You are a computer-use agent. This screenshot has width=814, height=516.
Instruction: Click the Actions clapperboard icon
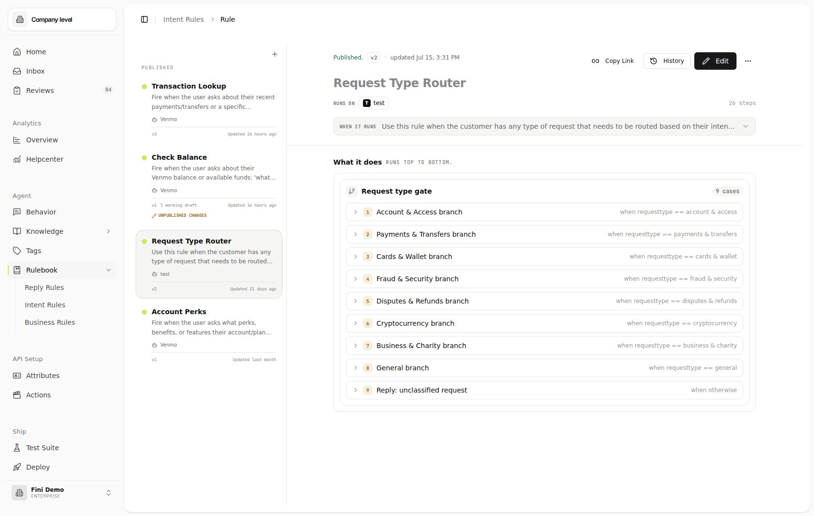point(17,395)
